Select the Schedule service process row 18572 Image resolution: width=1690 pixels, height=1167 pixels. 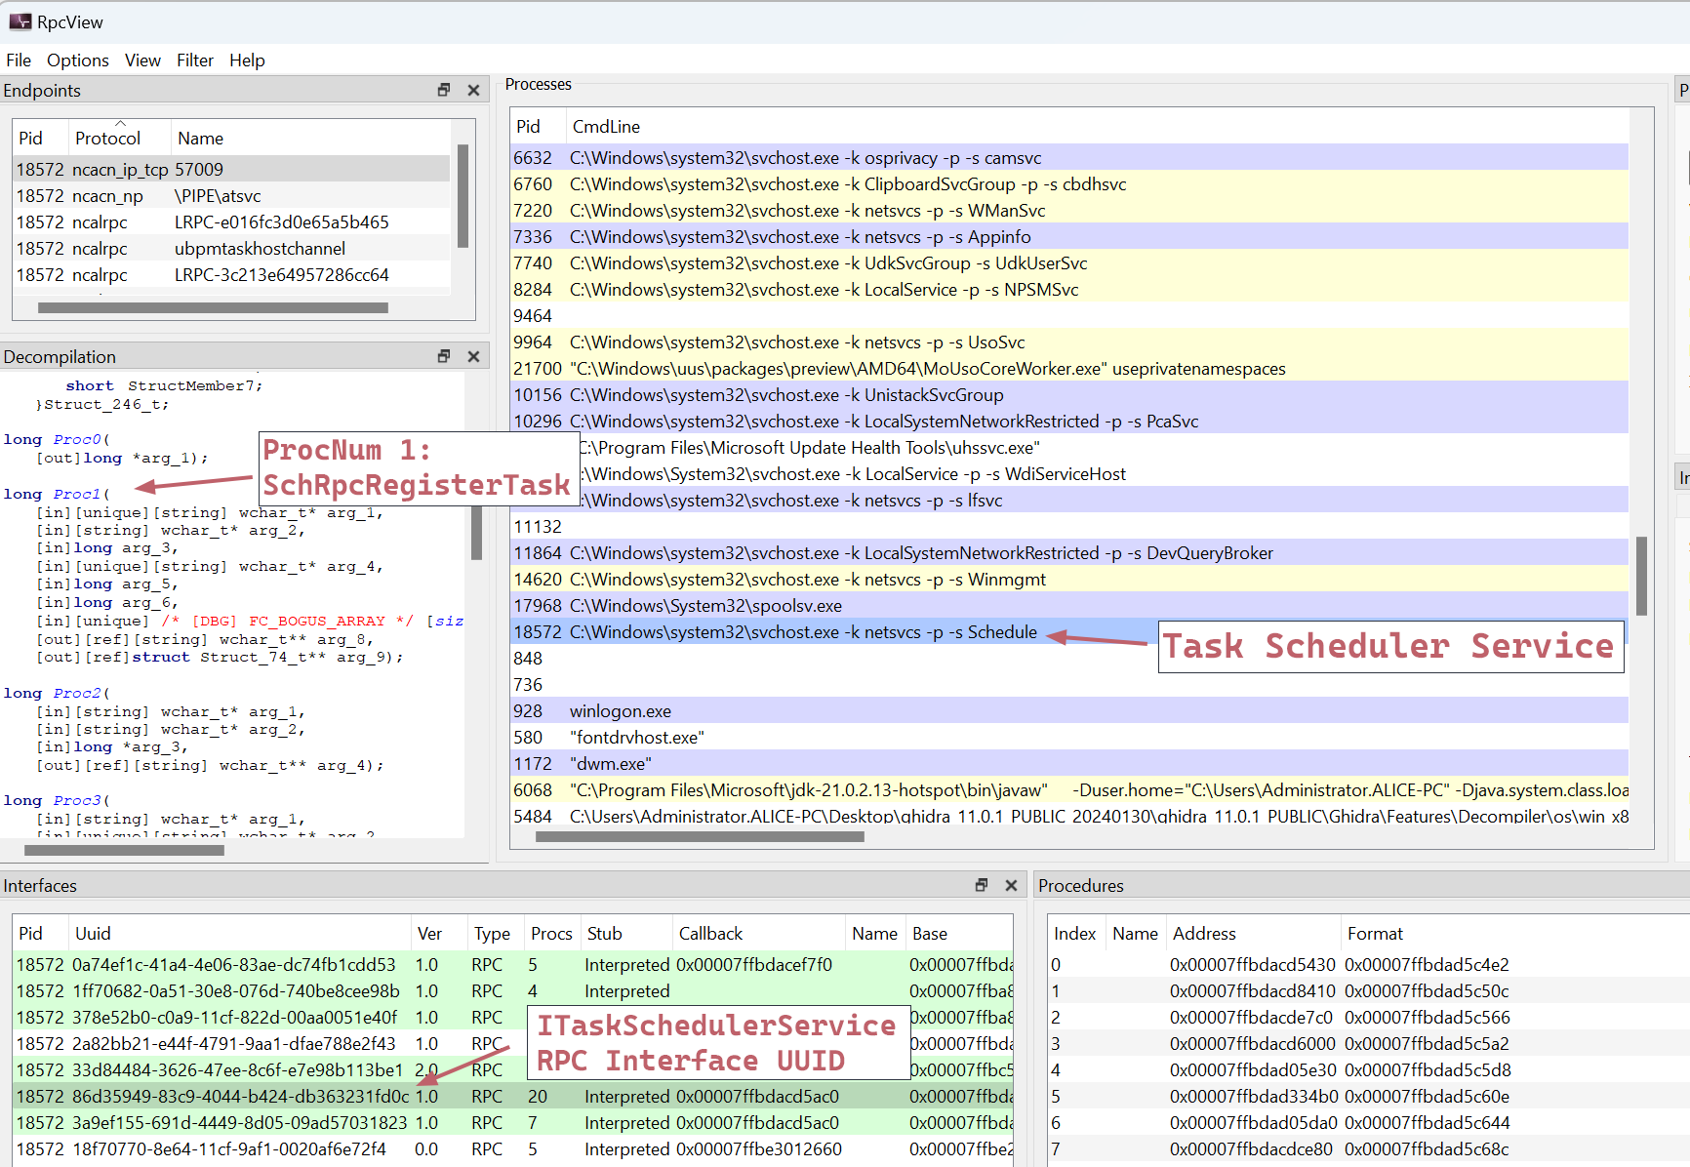pyautogui.click(x=802, y=632)
